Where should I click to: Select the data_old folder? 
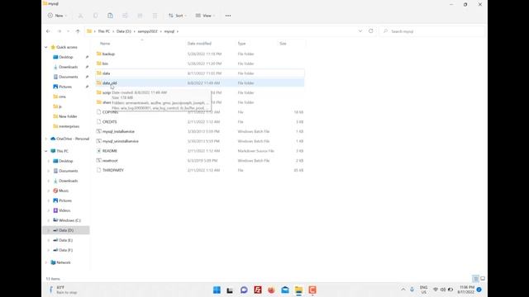pos(200,82)
